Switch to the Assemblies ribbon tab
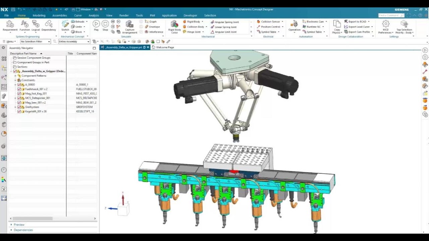The height and width of the screenshot is (241, 429). click(x=60, y=15)
